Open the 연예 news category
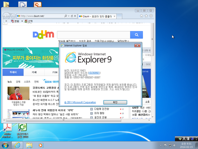This screenshot has height=149, width=198. (x=37, y=82)
